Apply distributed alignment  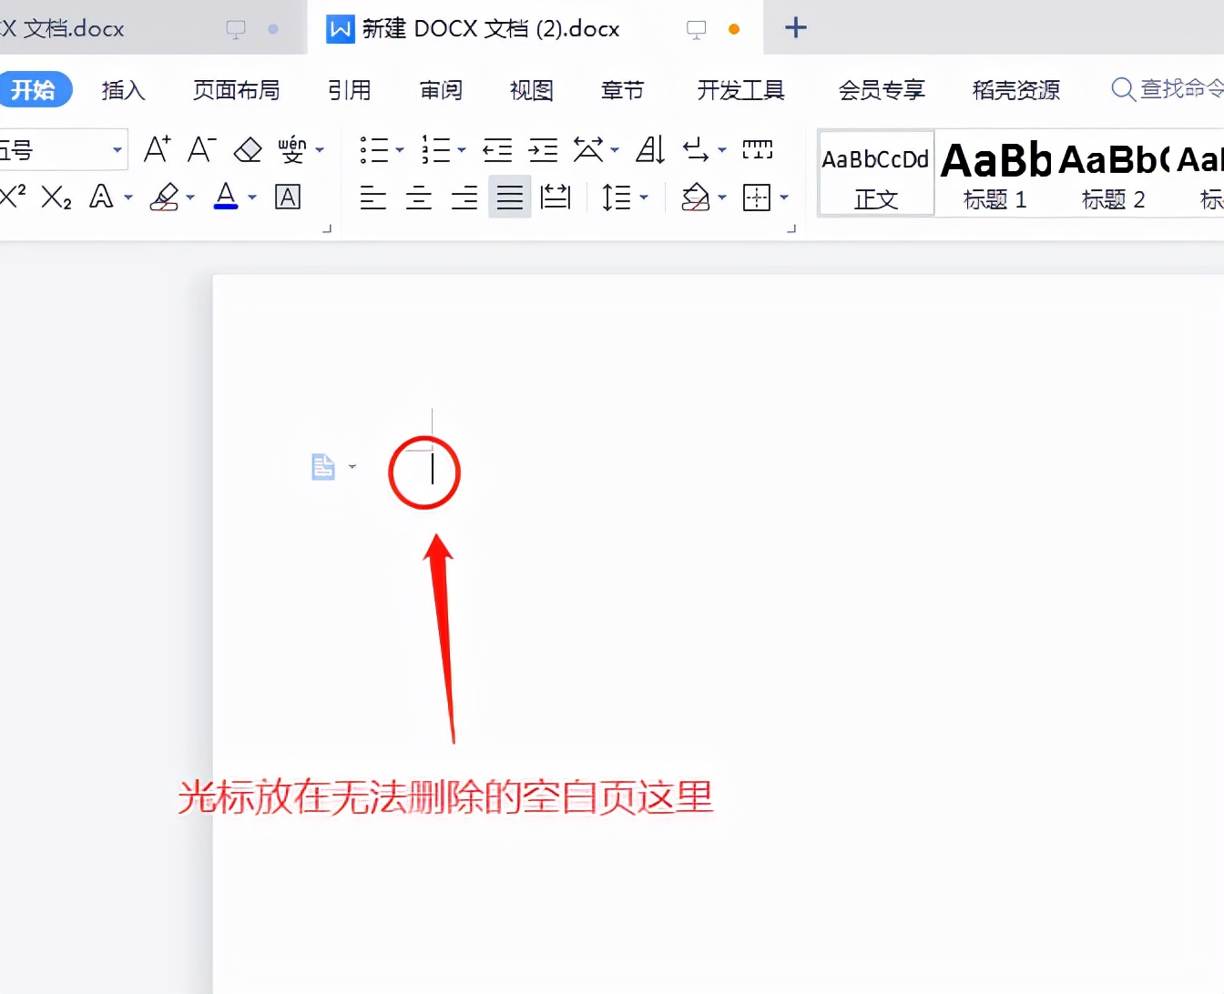(556, 198)
